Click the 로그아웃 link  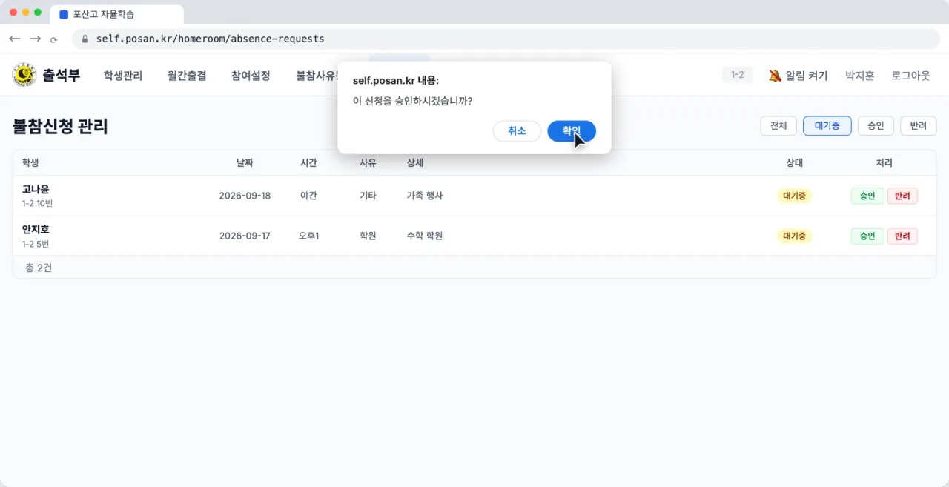point(910,75)
